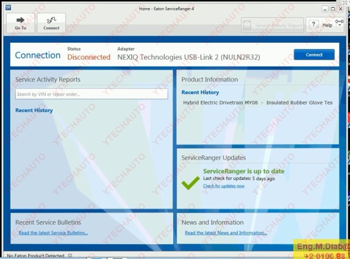350x259 pixels.
Task: Open Read the latest News and Information link
Action: 226,233
